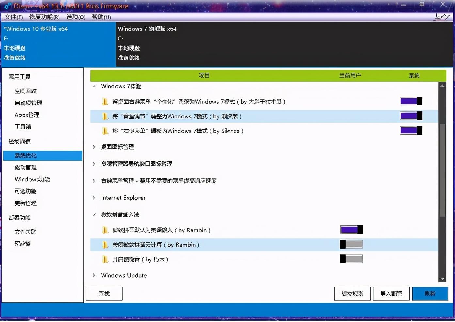The height and width of the screenshot is (322, 455).
Task: Collapse the Windows 7体验 section
Action: 94,86
